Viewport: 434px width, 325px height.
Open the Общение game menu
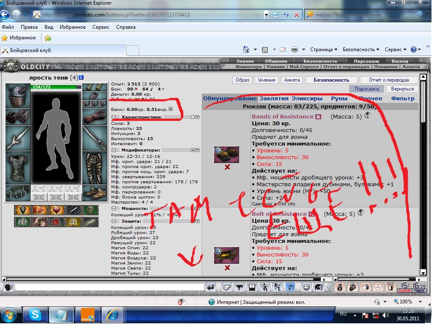(276, 61)
